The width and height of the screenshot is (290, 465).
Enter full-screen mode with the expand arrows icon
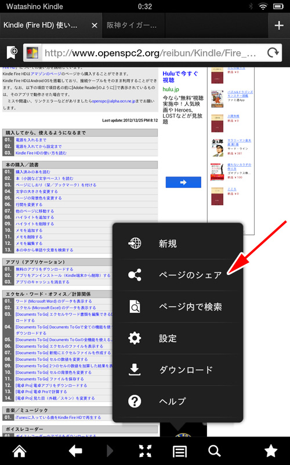(146, 452)
